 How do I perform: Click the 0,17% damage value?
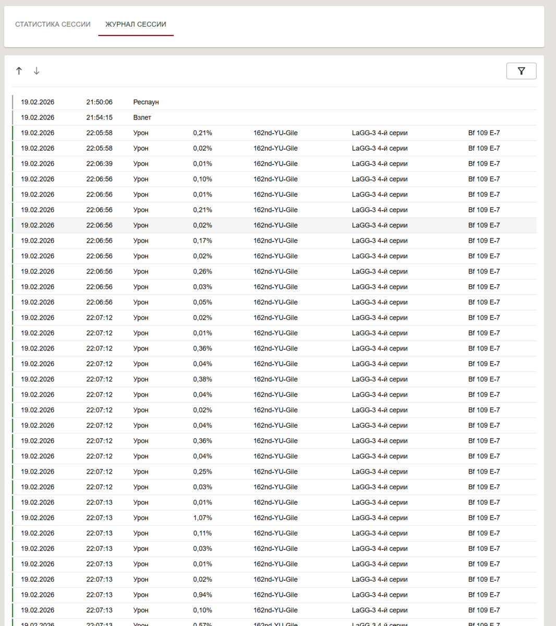pos(202,240)
